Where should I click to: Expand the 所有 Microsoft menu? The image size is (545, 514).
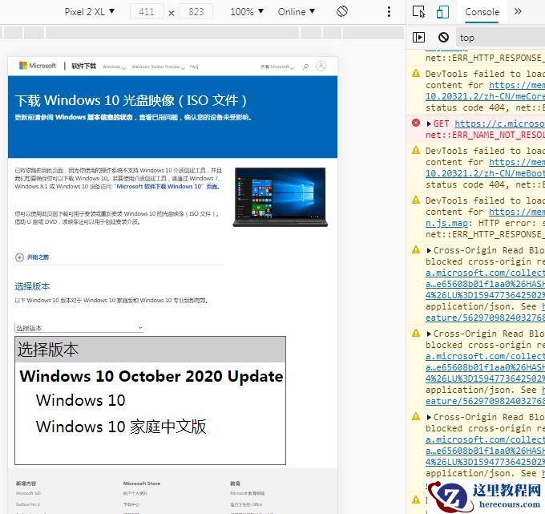click(x=277, y=67)
